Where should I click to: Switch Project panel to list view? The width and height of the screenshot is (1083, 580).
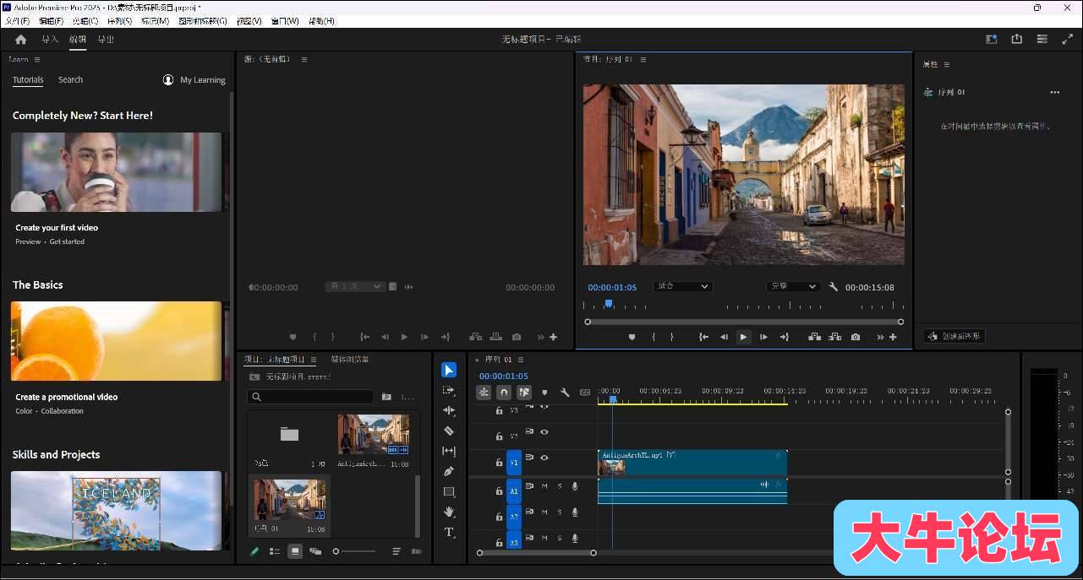point(275,551)
